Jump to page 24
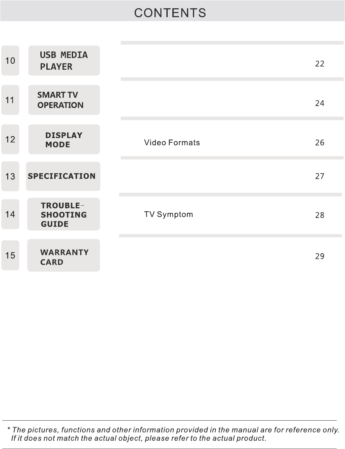This screenshot has height=449, width=345. click(x=320, y=103)
